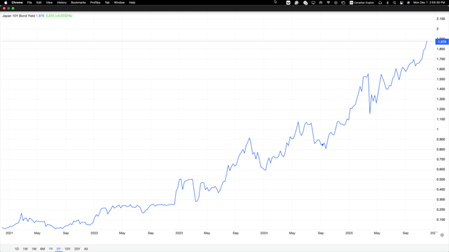This screenshot has height=252, width=449.
Task: Select the 5Y time range
Action: (59, 249)
